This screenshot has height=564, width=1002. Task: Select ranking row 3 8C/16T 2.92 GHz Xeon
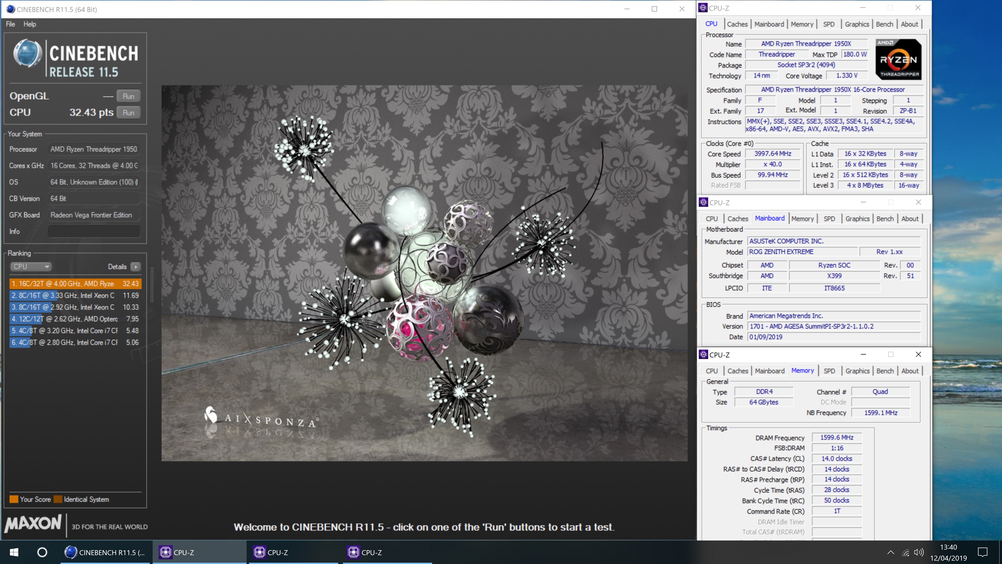(x=75, y=307)
